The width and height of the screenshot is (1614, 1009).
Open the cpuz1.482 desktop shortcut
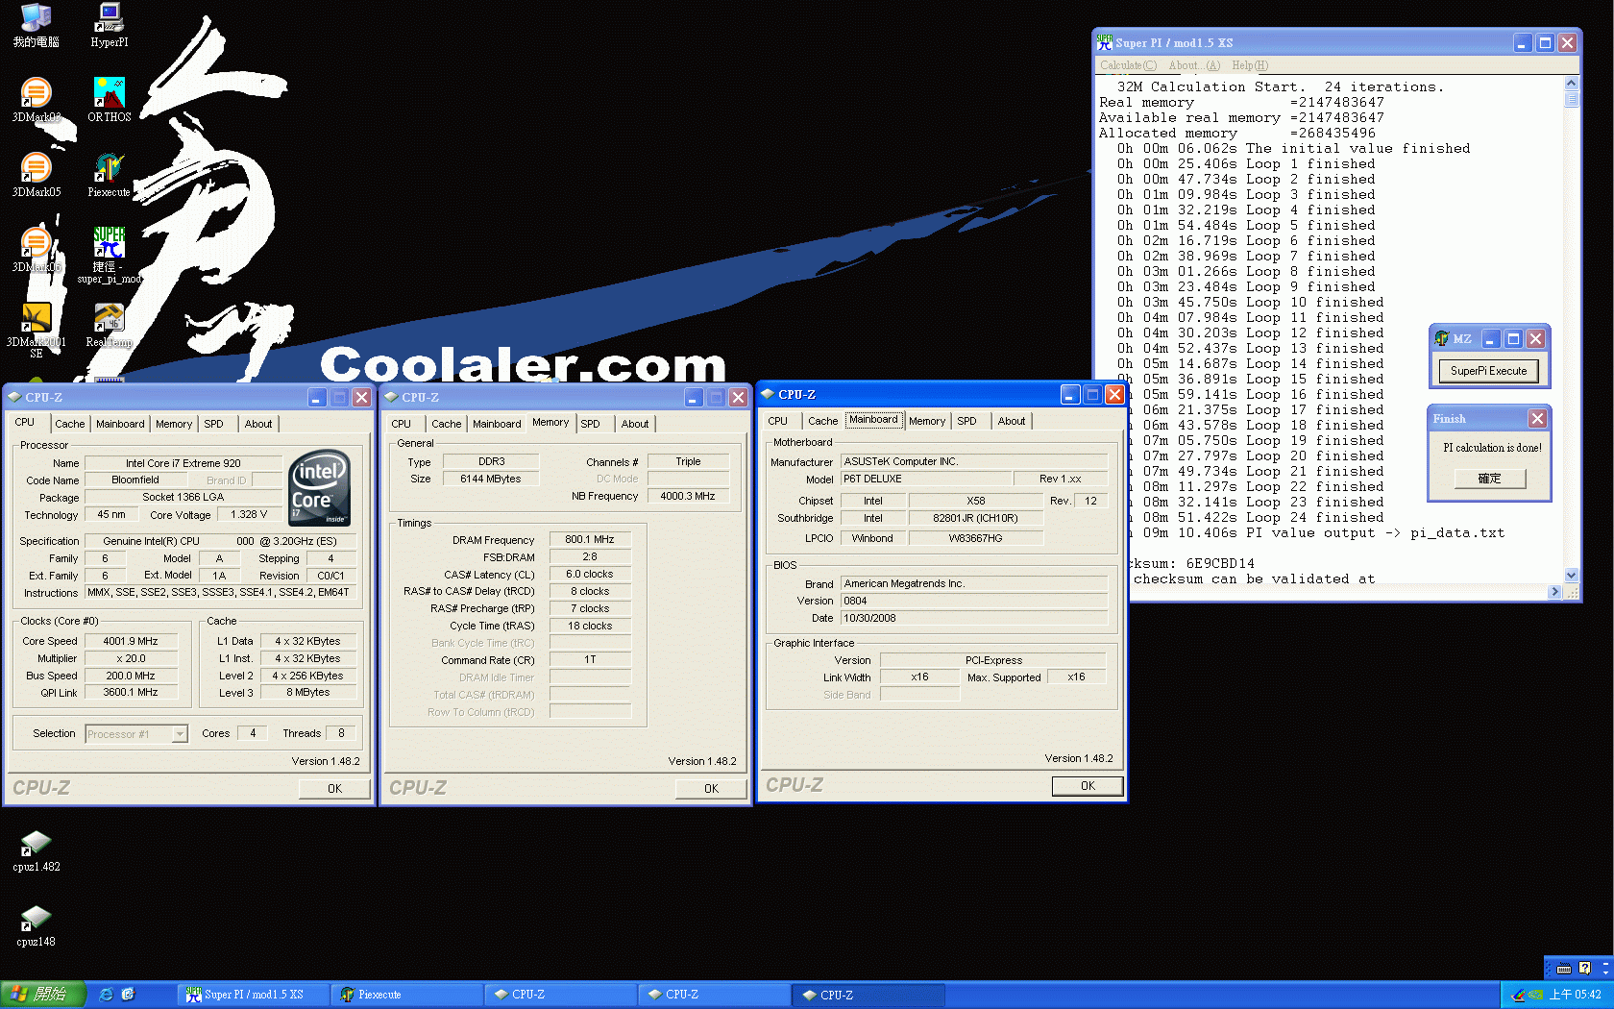pyautogui.click(x=37, y=850)
